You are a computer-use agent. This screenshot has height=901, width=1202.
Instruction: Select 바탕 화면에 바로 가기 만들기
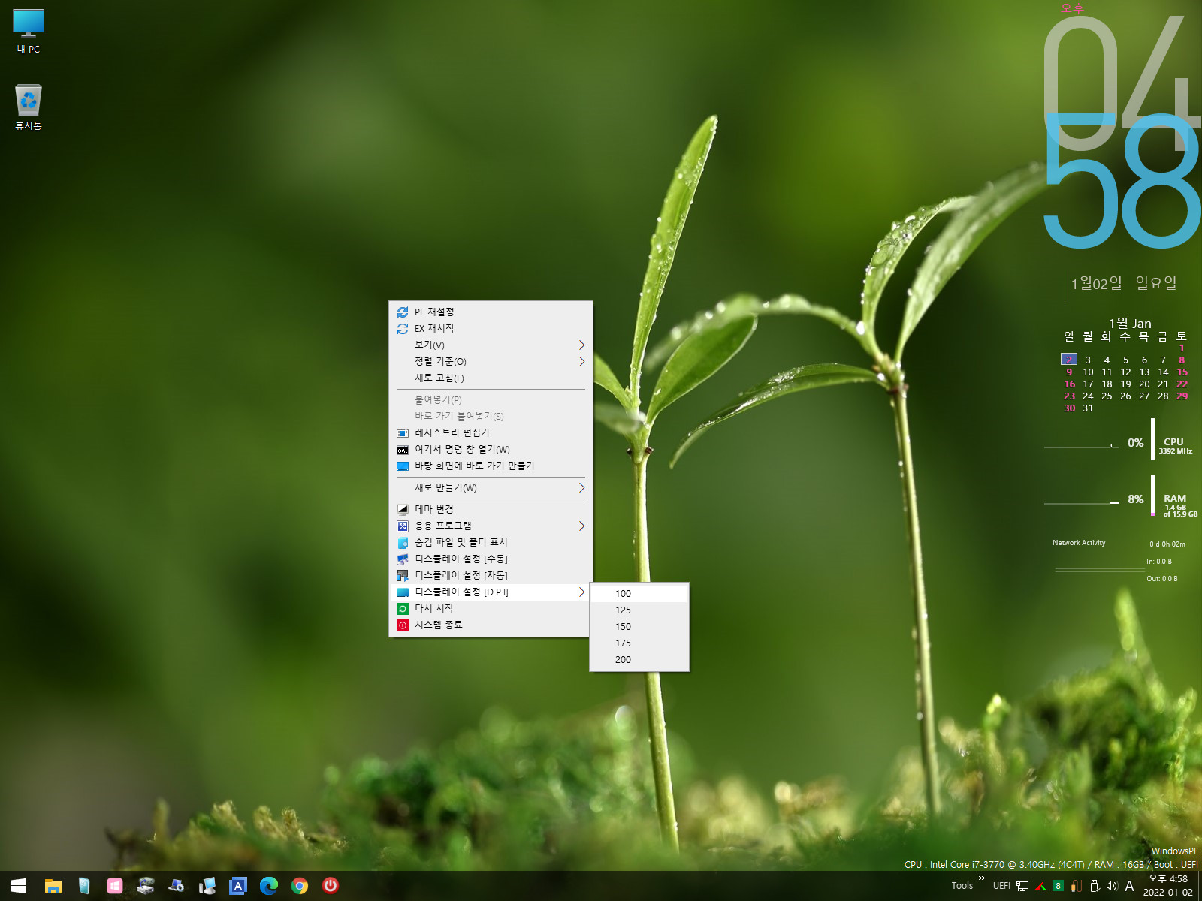491,466
